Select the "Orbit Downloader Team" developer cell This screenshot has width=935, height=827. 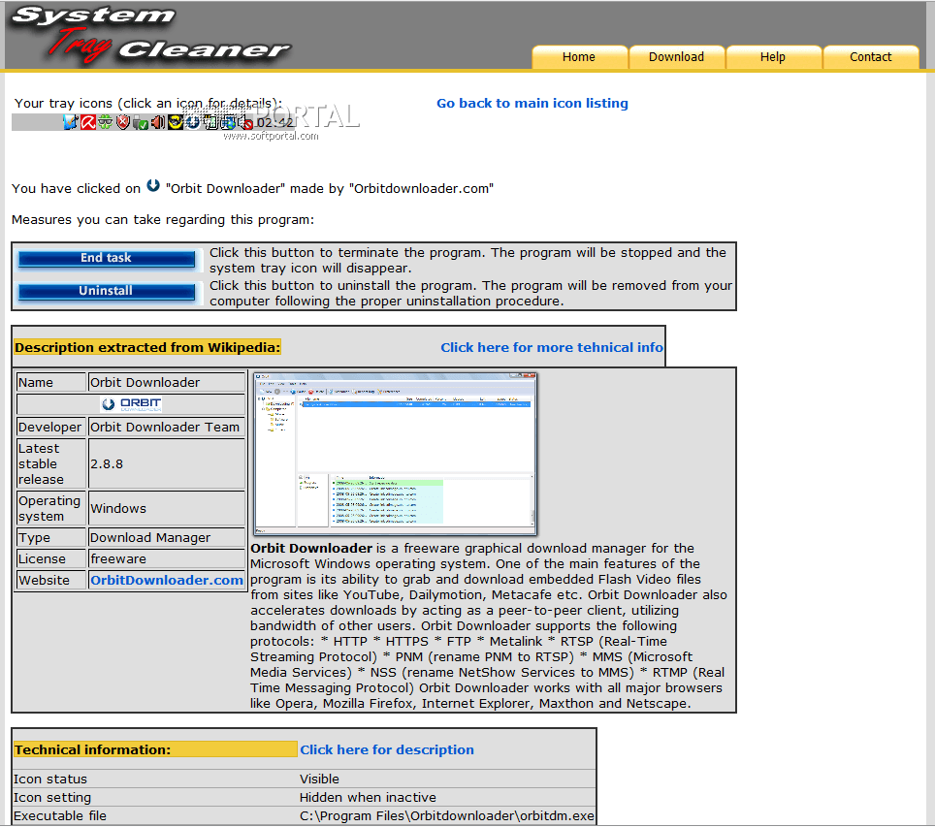(167, 427)
